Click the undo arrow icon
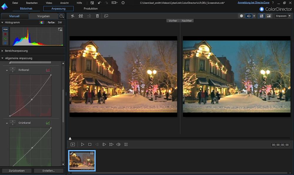This screenshot has width=294, height=175. point(99,3)
